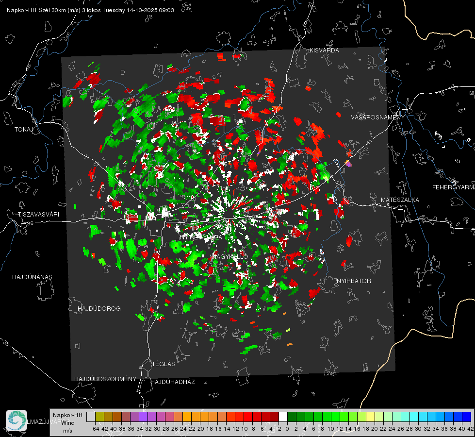Select the MÁTÉSZALKA town label

[400, 200]
